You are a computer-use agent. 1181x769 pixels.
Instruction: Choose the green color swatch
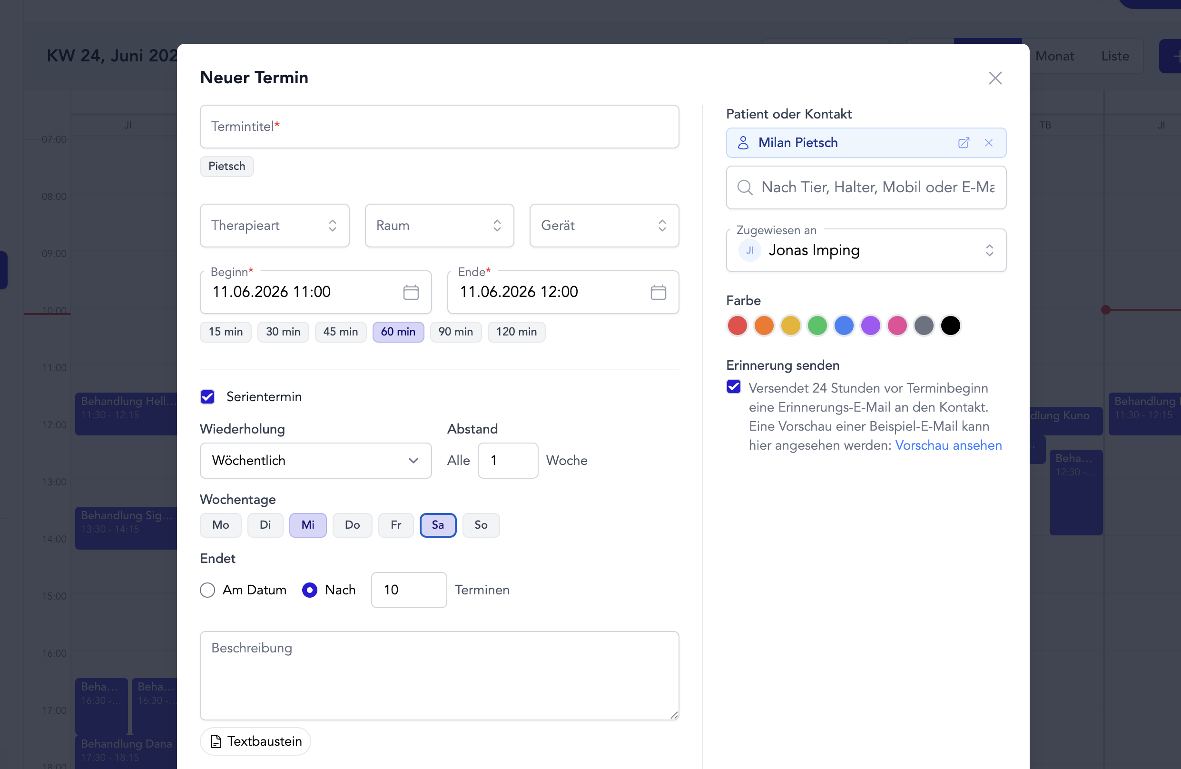pos(817,326)
